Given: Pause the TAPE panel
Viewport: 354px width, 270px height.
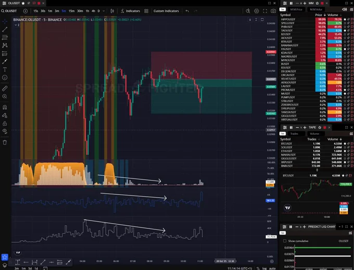Looking at the screenshot, I should [291, 127].
